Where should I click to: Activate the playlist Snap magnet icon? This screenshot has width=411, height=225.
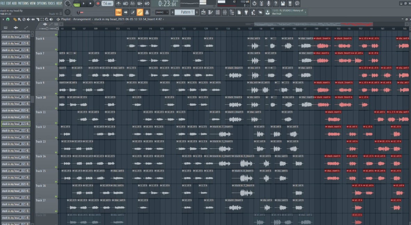tap(8, 19)
